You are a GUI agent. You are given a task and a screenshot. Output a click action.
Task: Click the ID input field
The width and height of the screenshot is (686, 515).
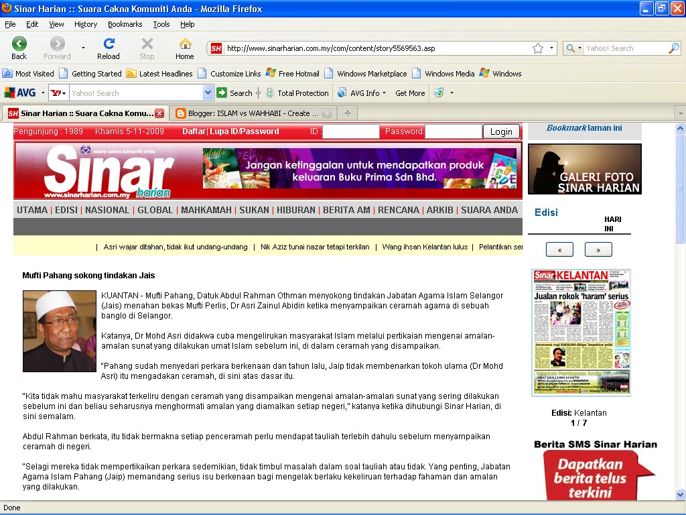(351, 131)
